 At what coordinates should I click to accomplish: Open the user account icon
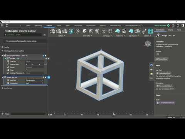[x=178, y=25]
